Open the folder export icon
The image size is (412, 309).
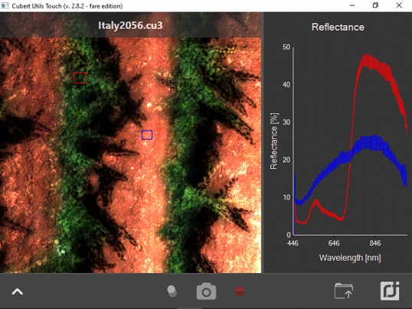(344, 291)
